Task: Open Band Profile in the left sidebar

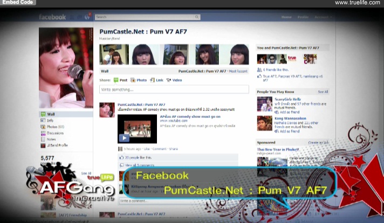Action: coord(57,145)
